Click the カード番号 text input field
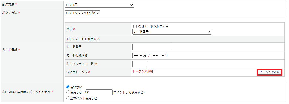Viewport: 289px width, 104px height. [152, 47]
